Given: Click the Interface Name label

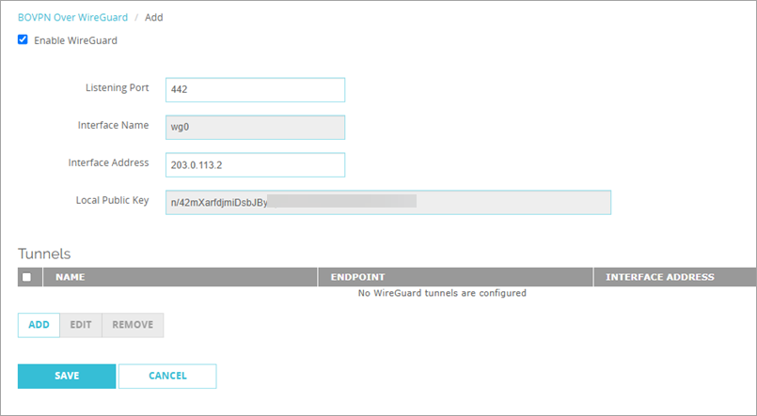Looking at the screenshot, I should click(114, 125).
